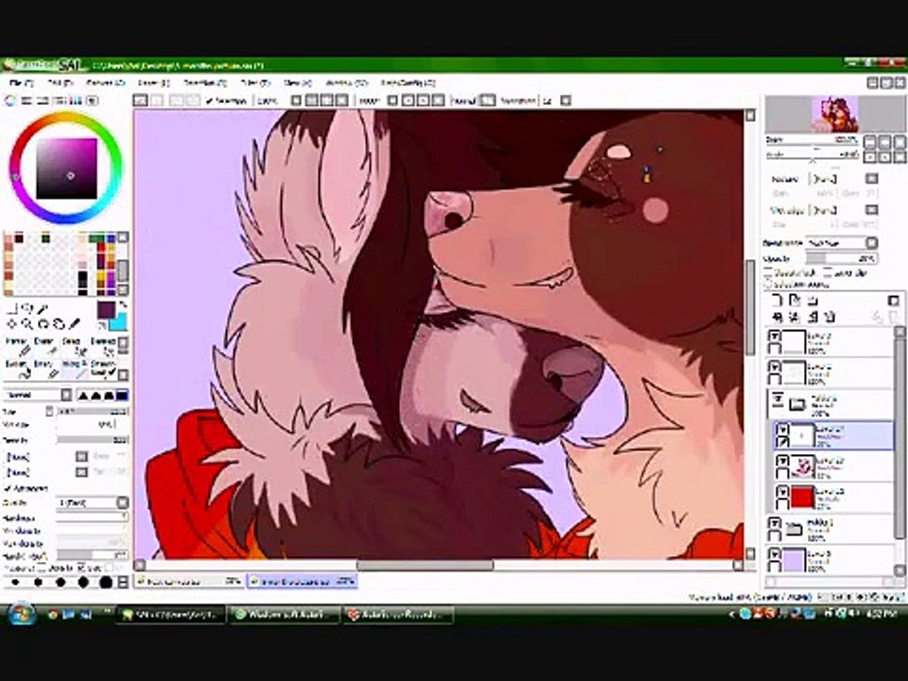Clear layer icon in layer panel
Viewport: 908px width, 681px height.
pyautogui.click(x=812, y=317)
